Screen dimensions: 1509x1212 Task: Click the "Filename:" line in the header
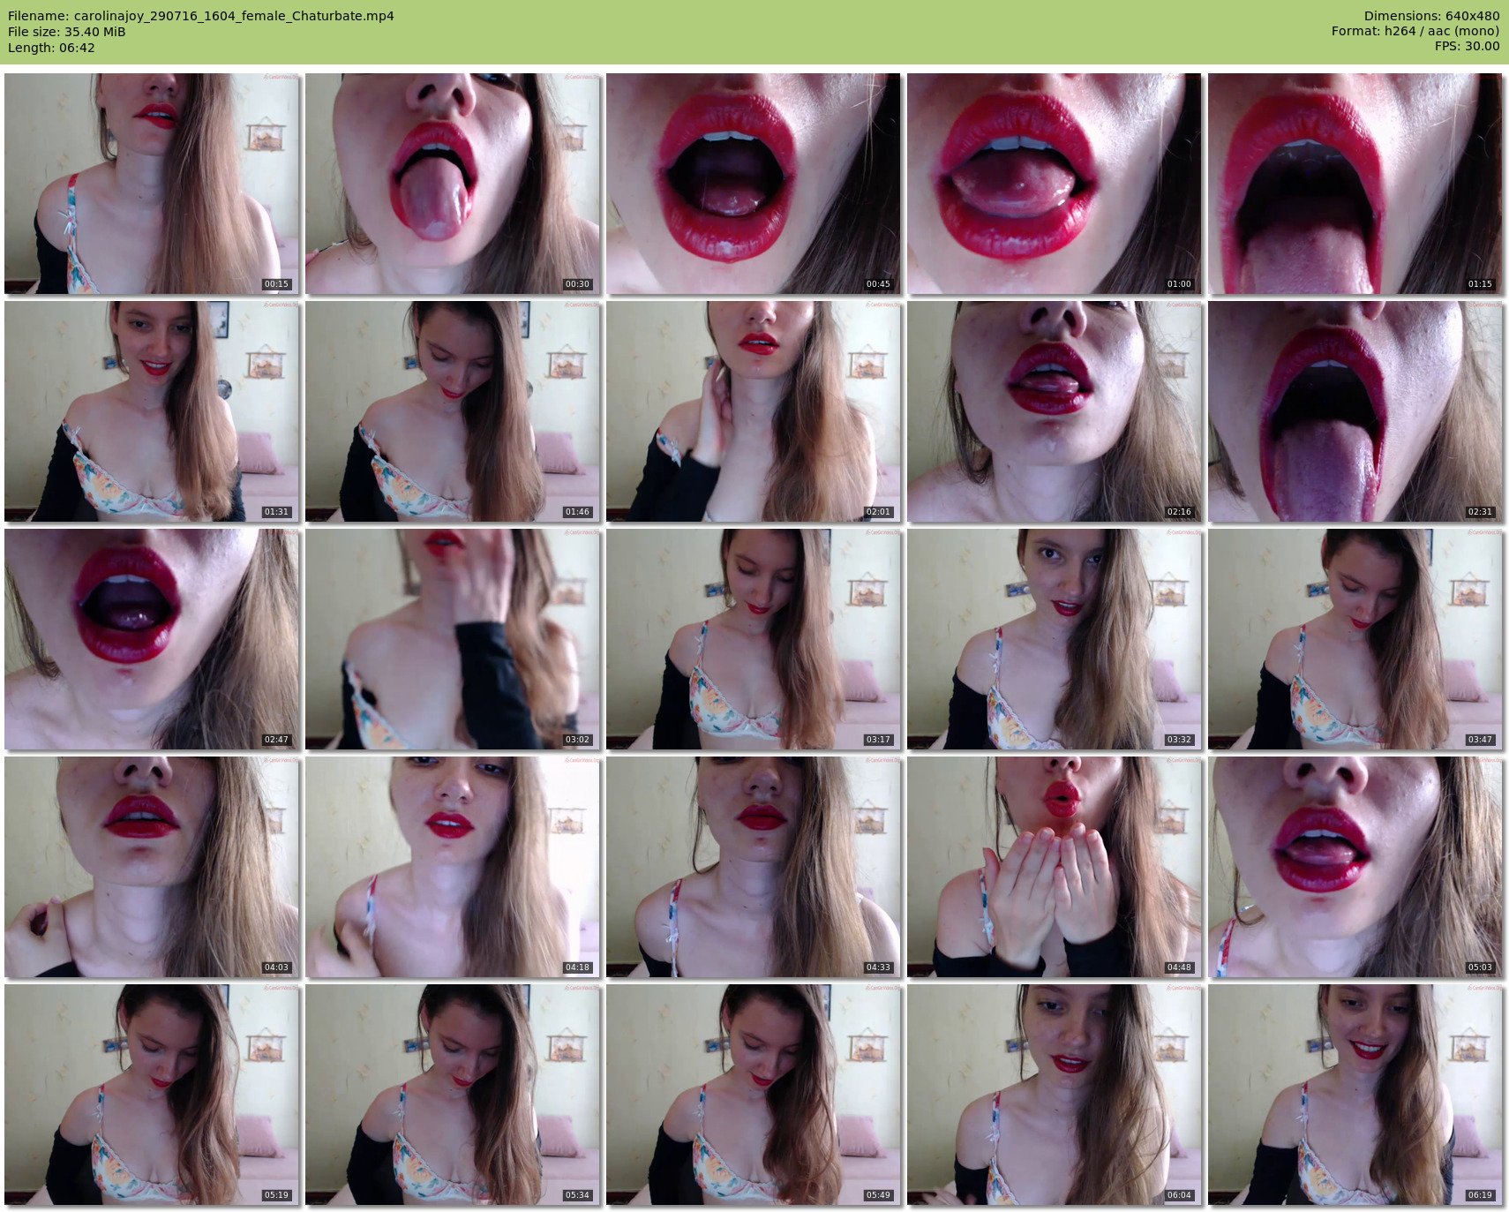pyautogui.click(x=201, y=16)
